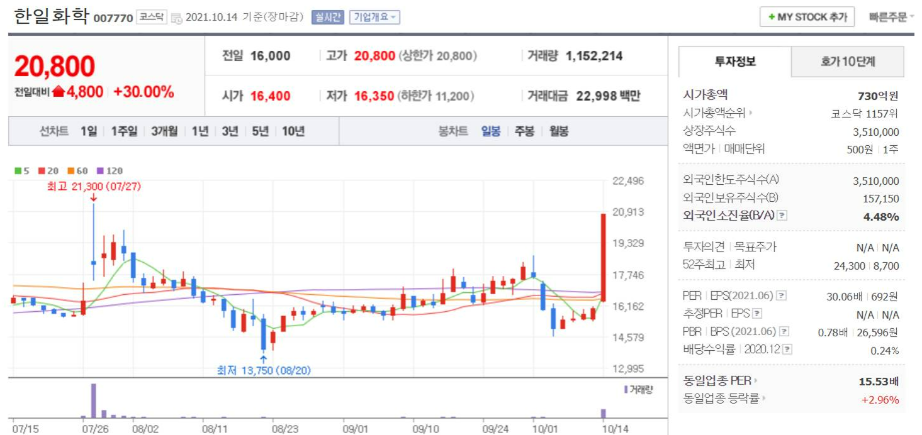Click the 액면가 value 500원 1주

874,150
